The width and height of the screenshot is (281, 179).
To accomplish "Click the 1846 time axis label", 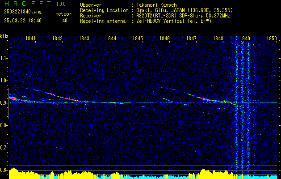I will [164, 38].
